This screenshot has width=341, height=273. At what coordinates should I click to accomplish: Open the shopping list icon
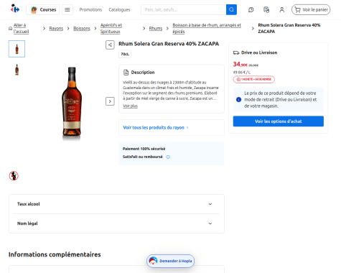(x=266, y=10)
